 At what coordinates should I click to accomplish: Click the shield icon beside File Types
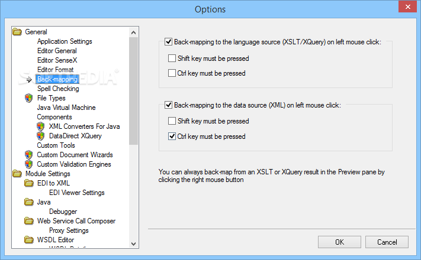(x=29, y=98)
